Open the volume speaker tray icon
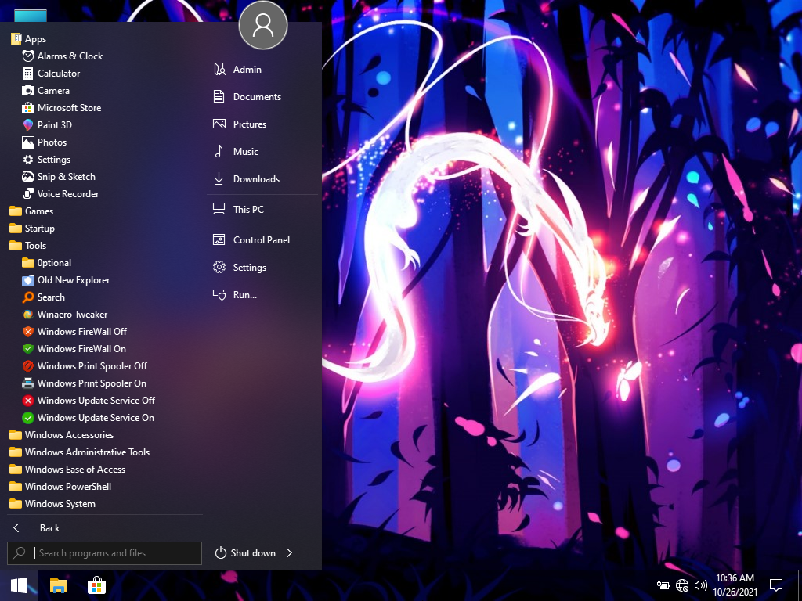This screenshot has height=601, width=802. pyautogui.click(x=701, y=585)
